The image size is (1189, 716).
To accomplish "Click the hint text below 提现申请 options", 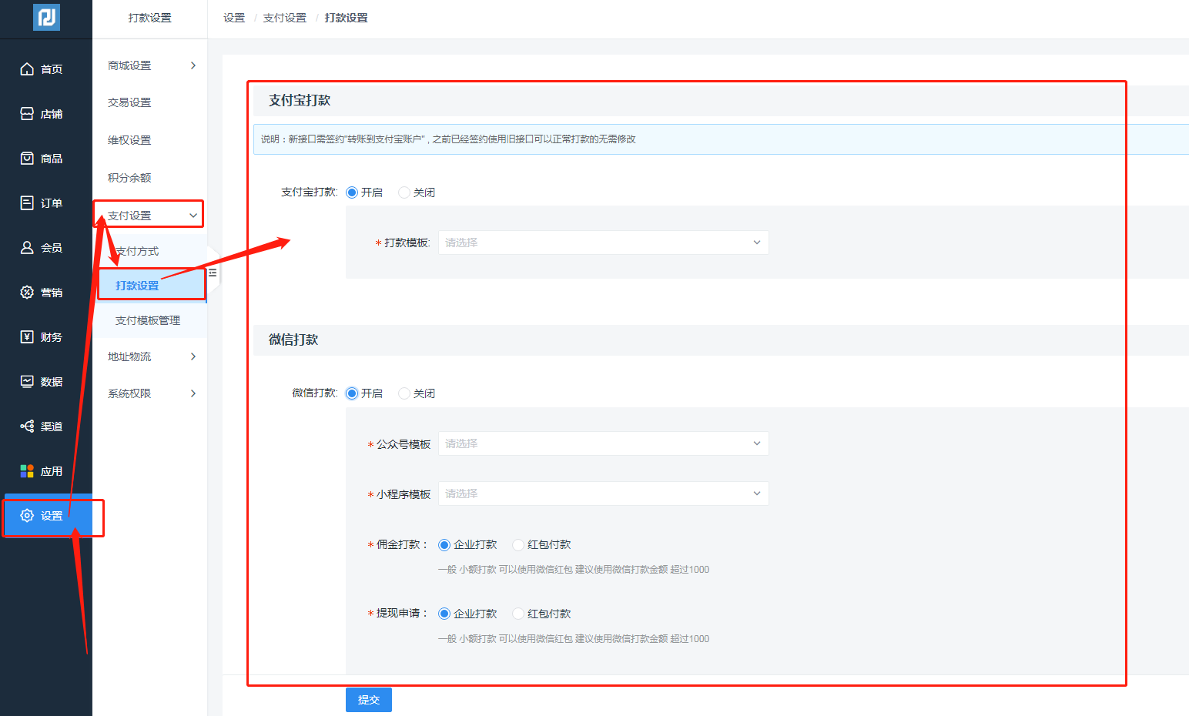I will [x=574, y=639].
